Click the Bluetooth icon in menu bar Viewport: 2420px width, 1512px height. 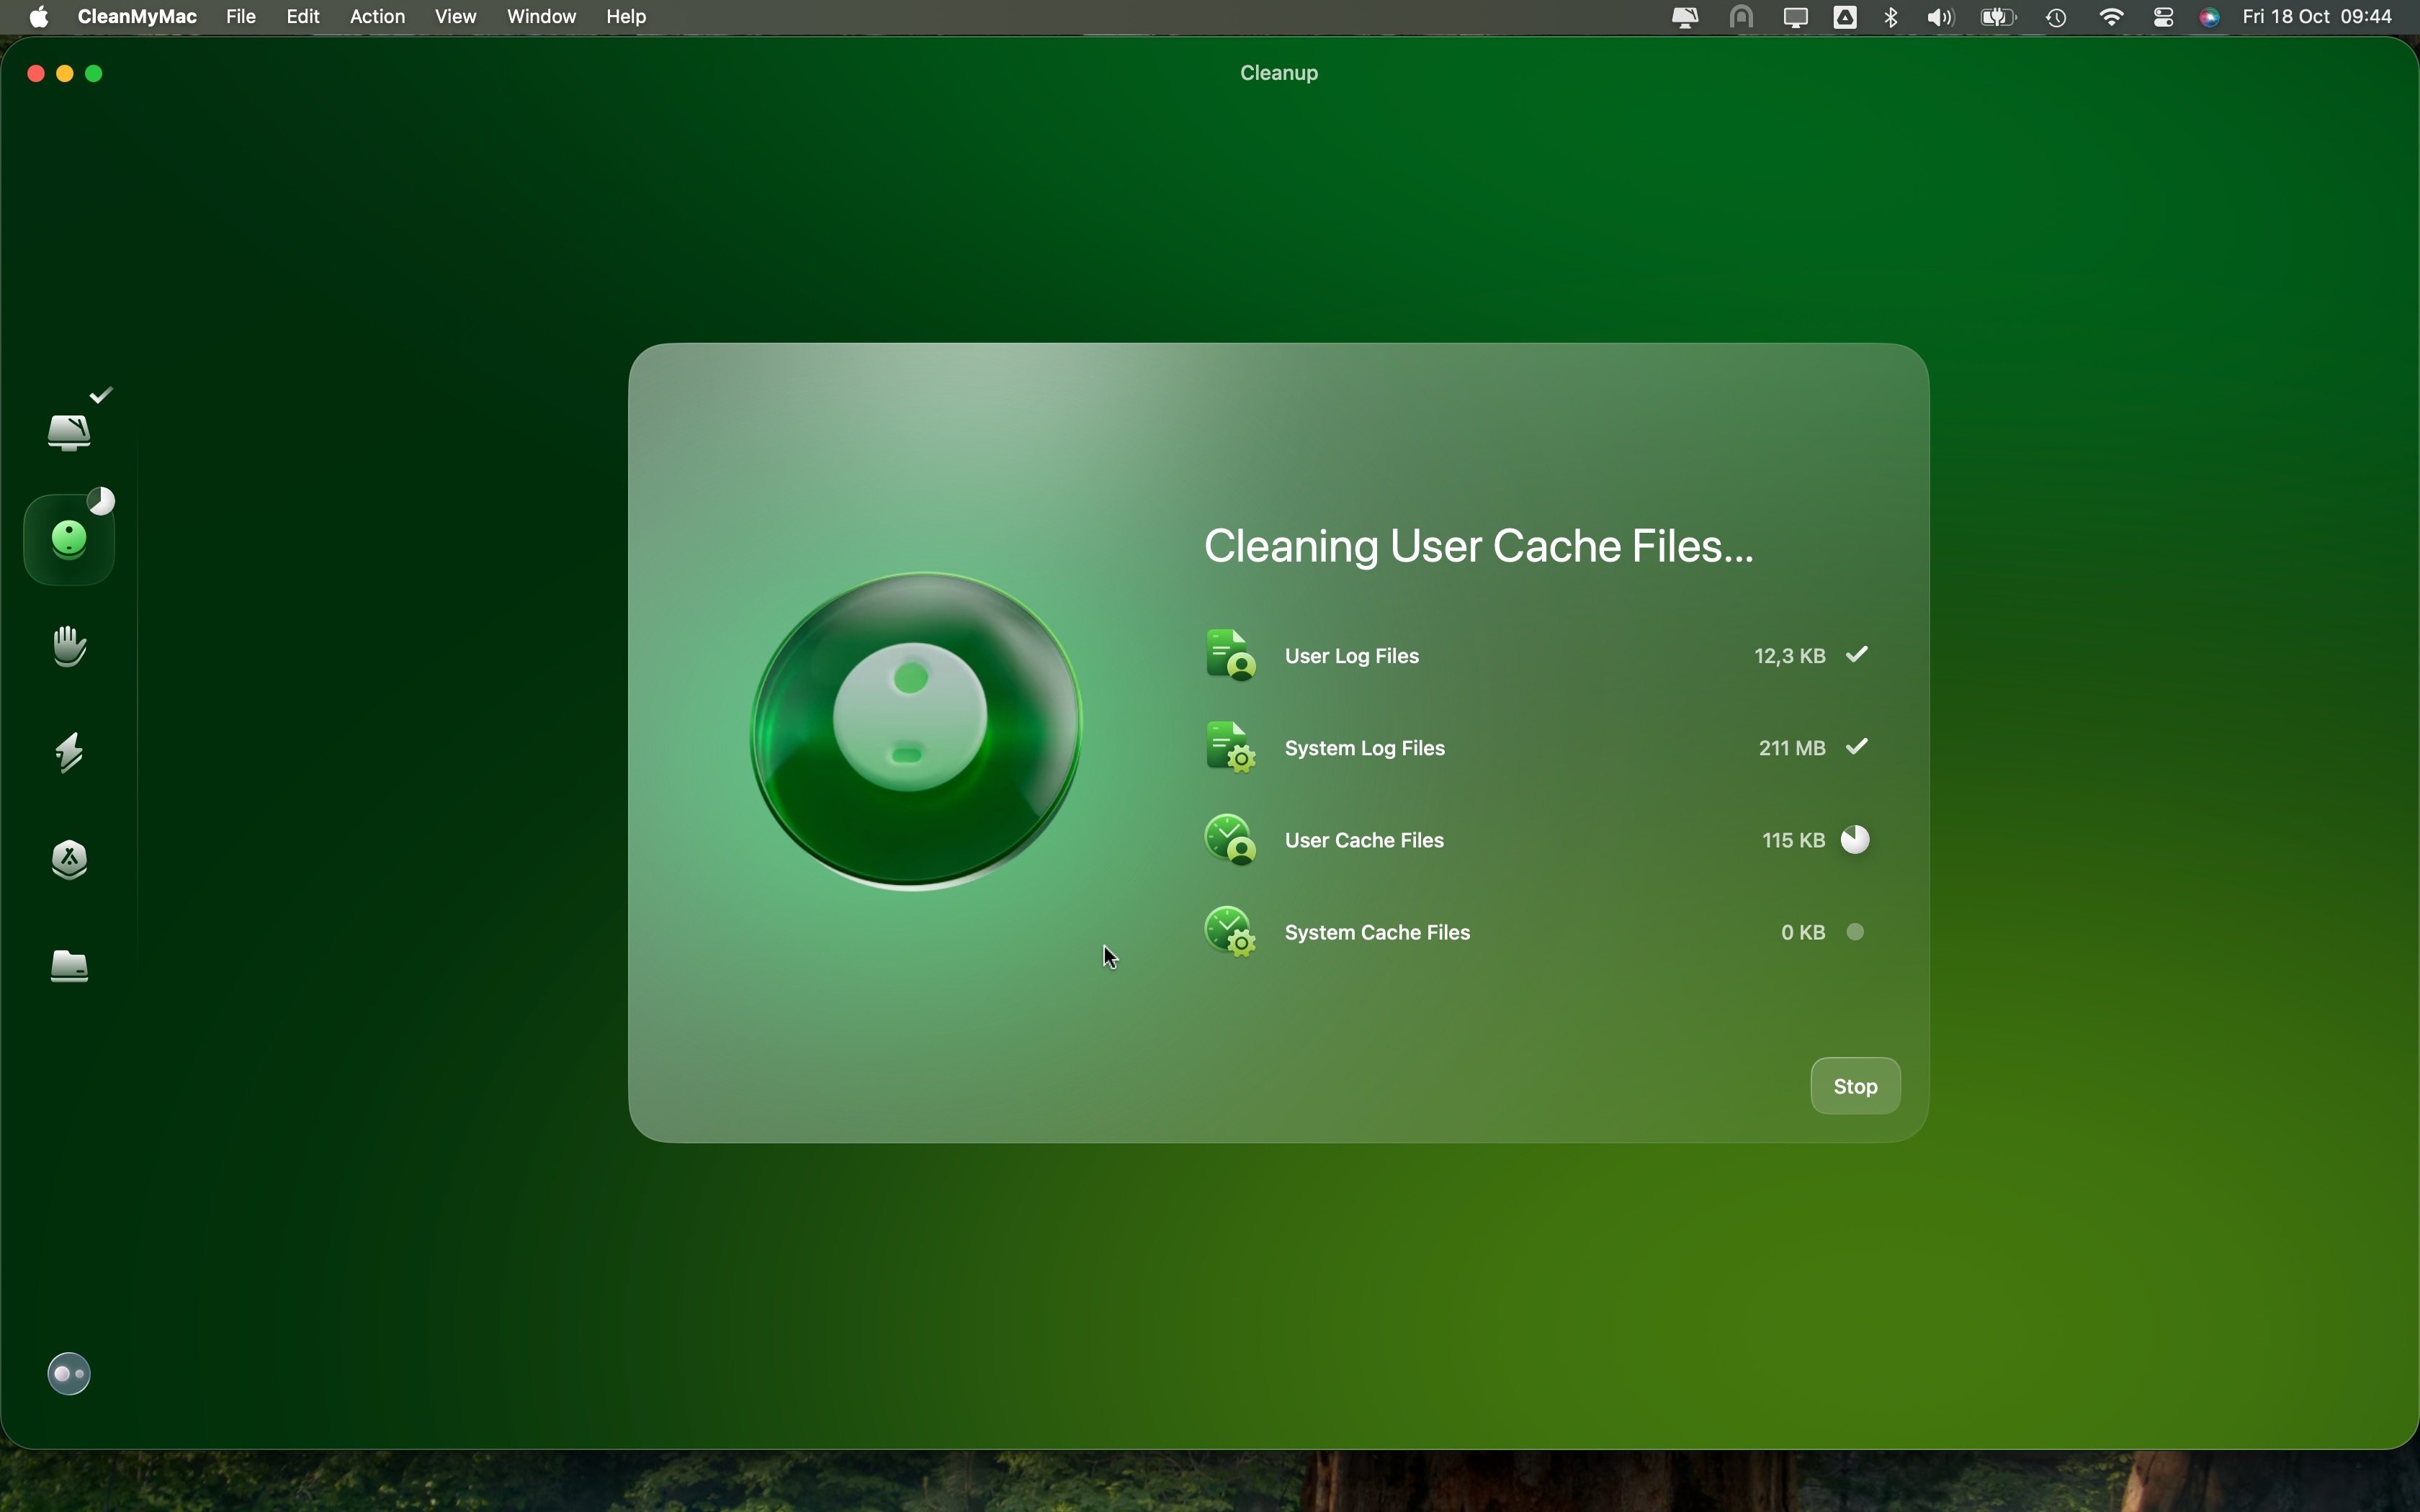point(1891,17)
